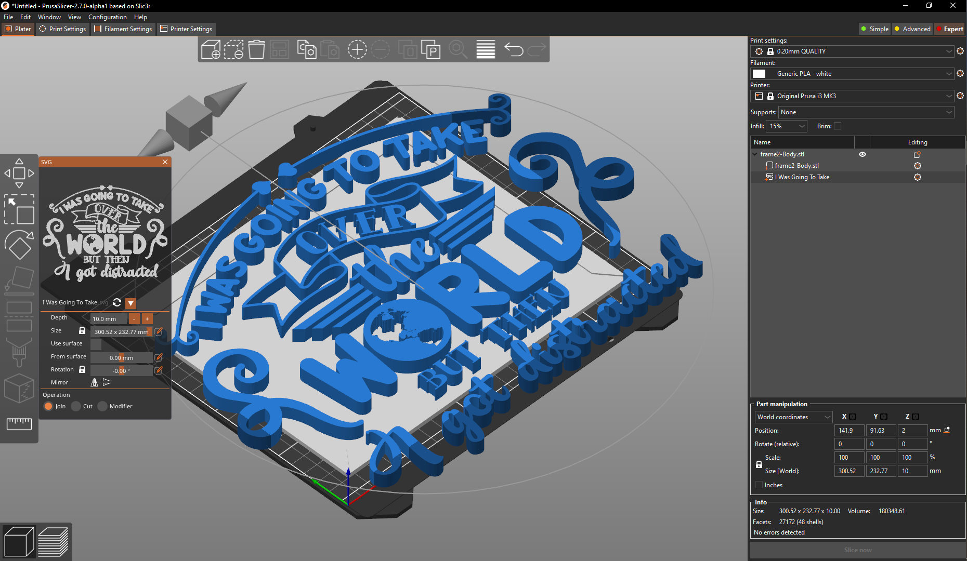Switch to the Printer Settings tab
967x561 pixels.
point(186,29)
